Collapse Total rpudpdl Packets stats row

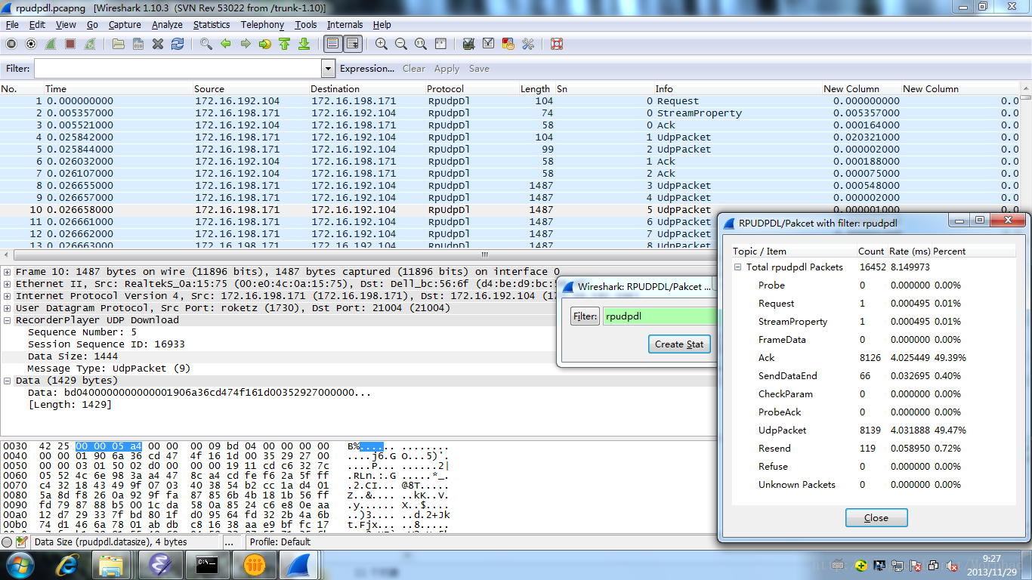[x=738, y=267]
